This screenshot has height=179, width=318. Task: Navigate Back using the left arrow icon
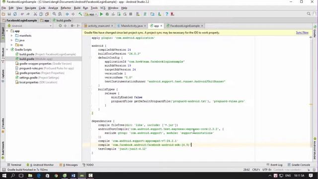67,14
